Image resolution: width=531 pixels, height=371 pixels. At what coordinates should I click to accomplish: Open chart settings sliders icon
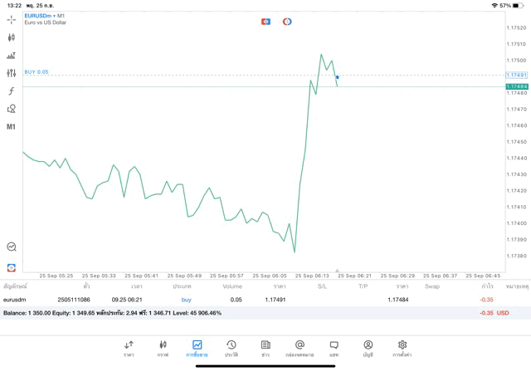point(11,73)
